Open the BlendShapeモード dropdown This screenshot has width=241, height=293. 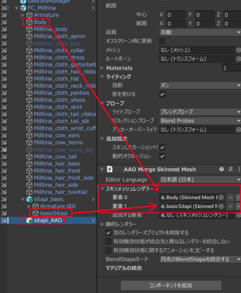pos(200,259)
